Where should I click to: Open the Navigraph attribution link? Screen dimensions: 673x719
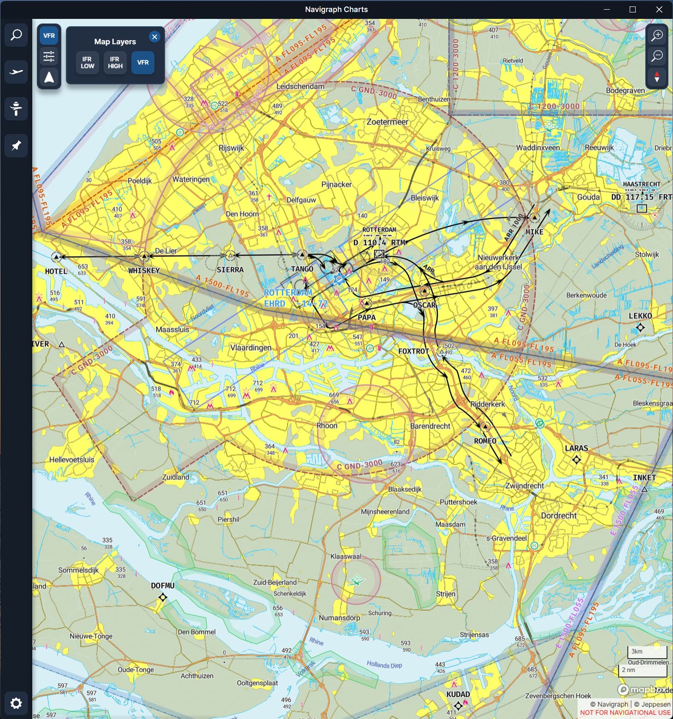609,704
